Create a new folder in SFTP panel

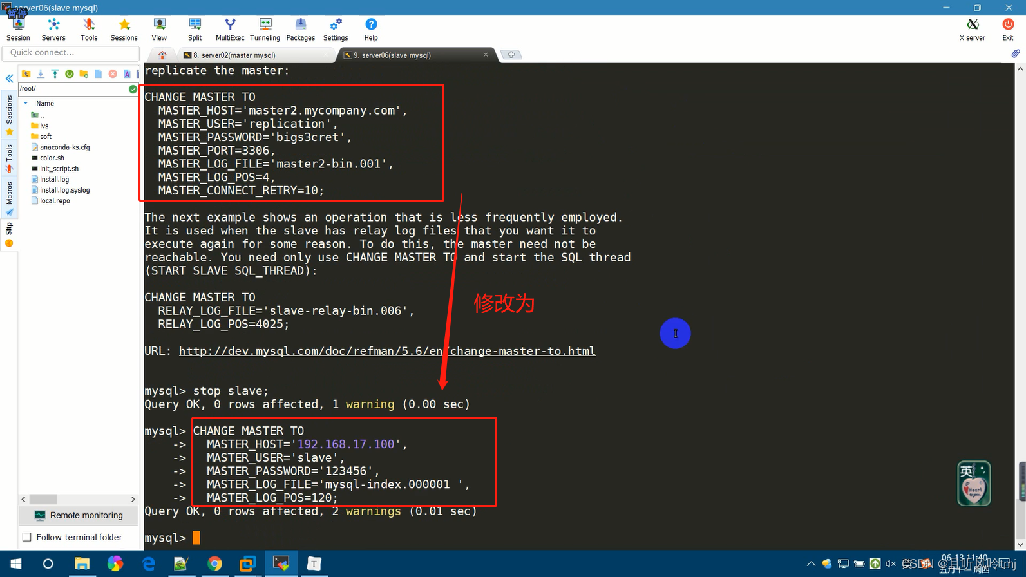coord(84,74)
